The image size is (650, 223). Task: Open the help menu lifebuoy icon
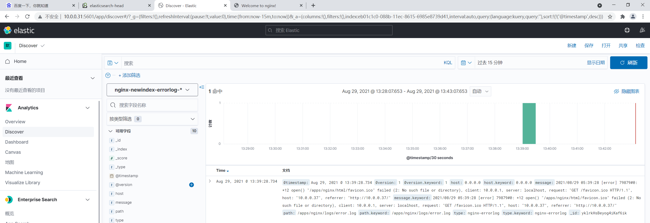pos(627,30)
